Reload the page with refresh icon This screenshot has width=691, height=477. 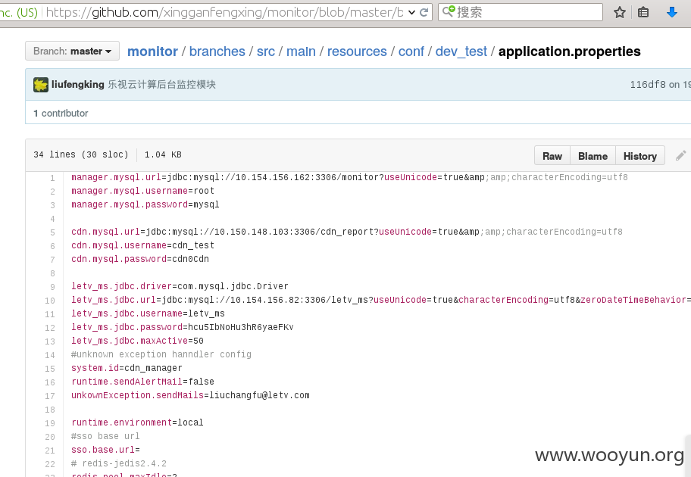[x=424, y=12]
